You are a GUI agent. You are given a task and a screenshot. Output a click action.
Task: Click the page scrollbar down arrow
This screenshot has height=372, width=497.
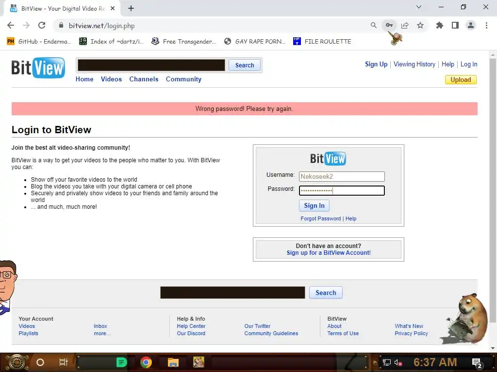pyautogui.click(x=493, y=348)
